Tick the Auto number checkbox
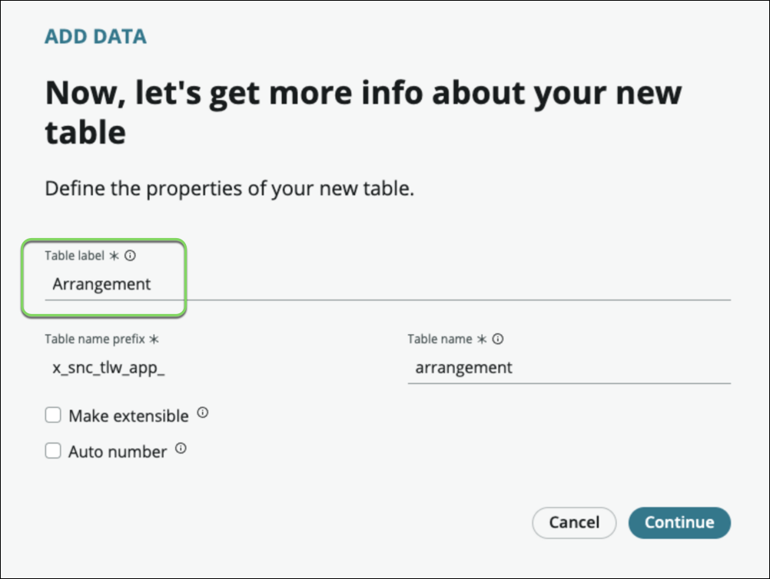The image size is (770, 579). pyautogui.click(x=53, y=452)
